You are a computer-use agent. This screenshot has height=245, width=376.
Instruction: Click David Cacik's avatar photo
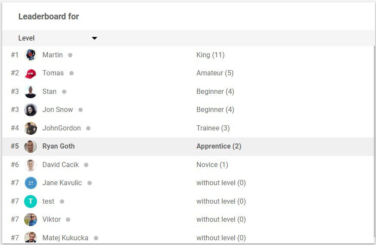coord(31,165)
